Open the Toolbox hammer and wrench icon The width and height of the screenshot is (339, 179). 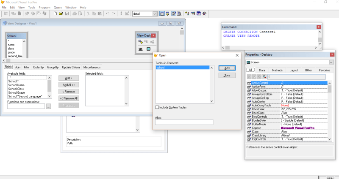204,14
